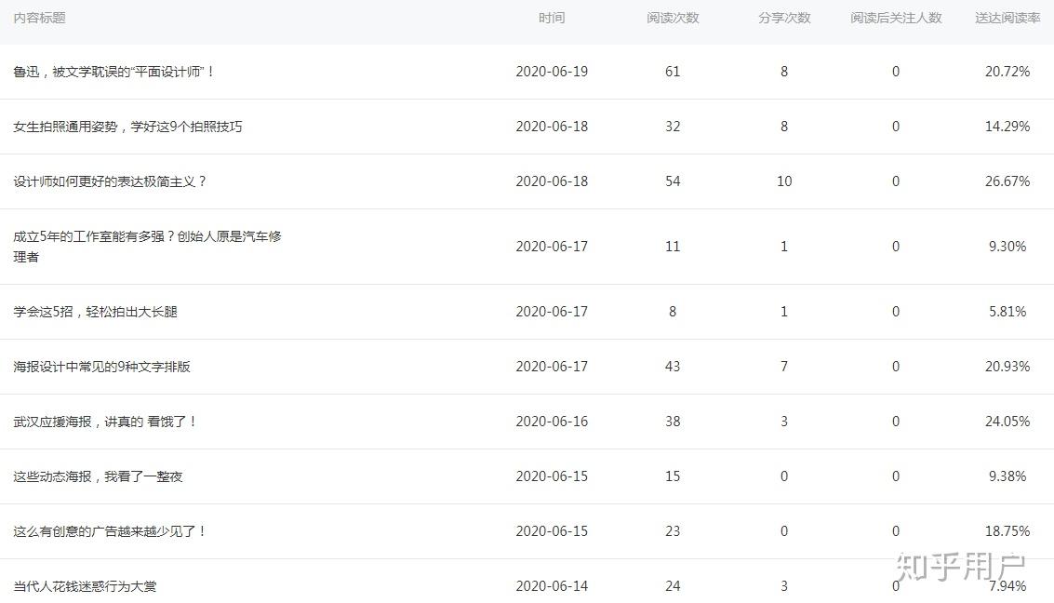This screenshot has height=603, width=1054.
Task: Open the 成立5年的工作室能有多强 article
Action: coord(147,236)
